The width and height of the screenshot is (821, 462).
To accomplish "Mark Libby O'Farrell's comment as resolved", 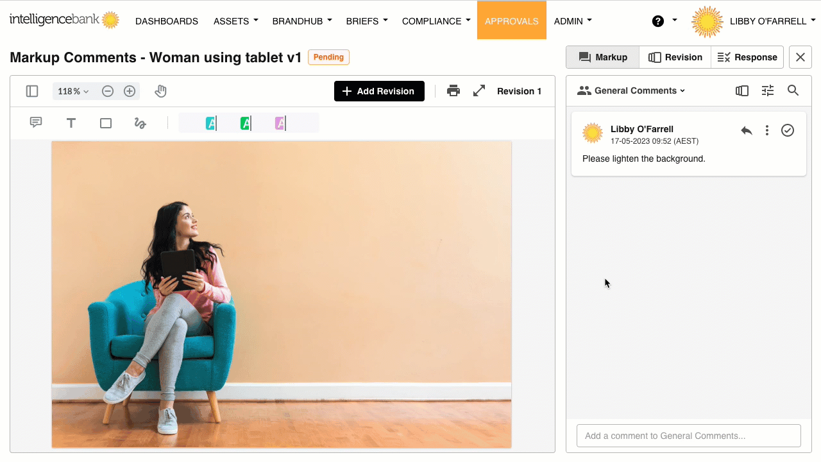I will (x=788, y=130).
